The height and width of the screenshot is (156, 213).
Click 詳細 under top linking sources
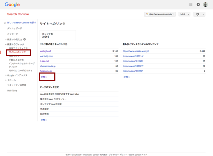tap(43, 76)
